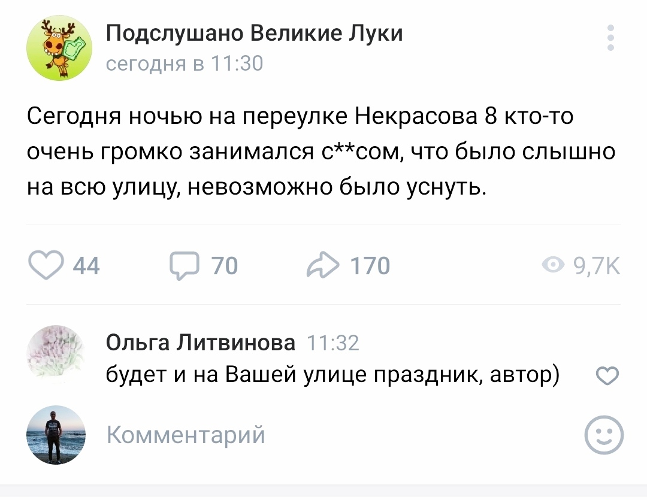The height and width of the screenshot is (500, 647).
Task: Tap comment timestamp 11:32
Action: tap(333, 343)
